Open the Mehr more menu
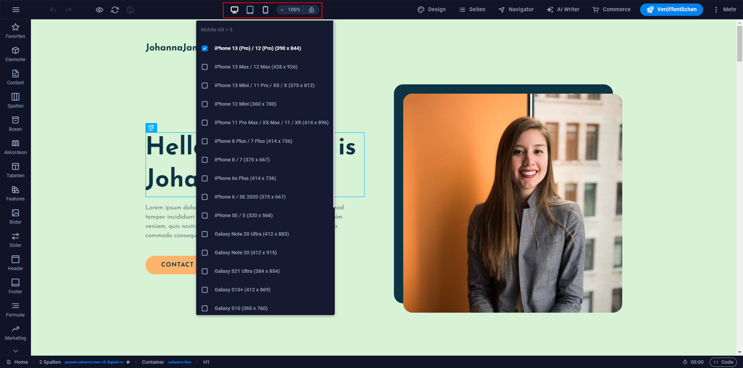Screen dimensions: 743x368 point(725,10)
